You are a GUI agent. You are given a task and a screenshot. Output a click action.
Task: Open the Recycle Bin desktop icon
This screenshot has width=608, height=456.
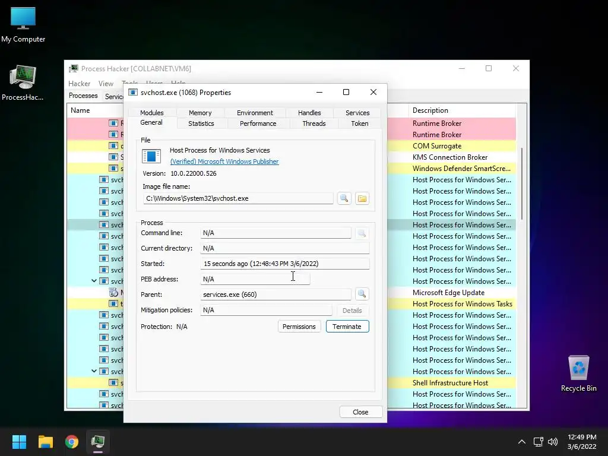point(578,373)
